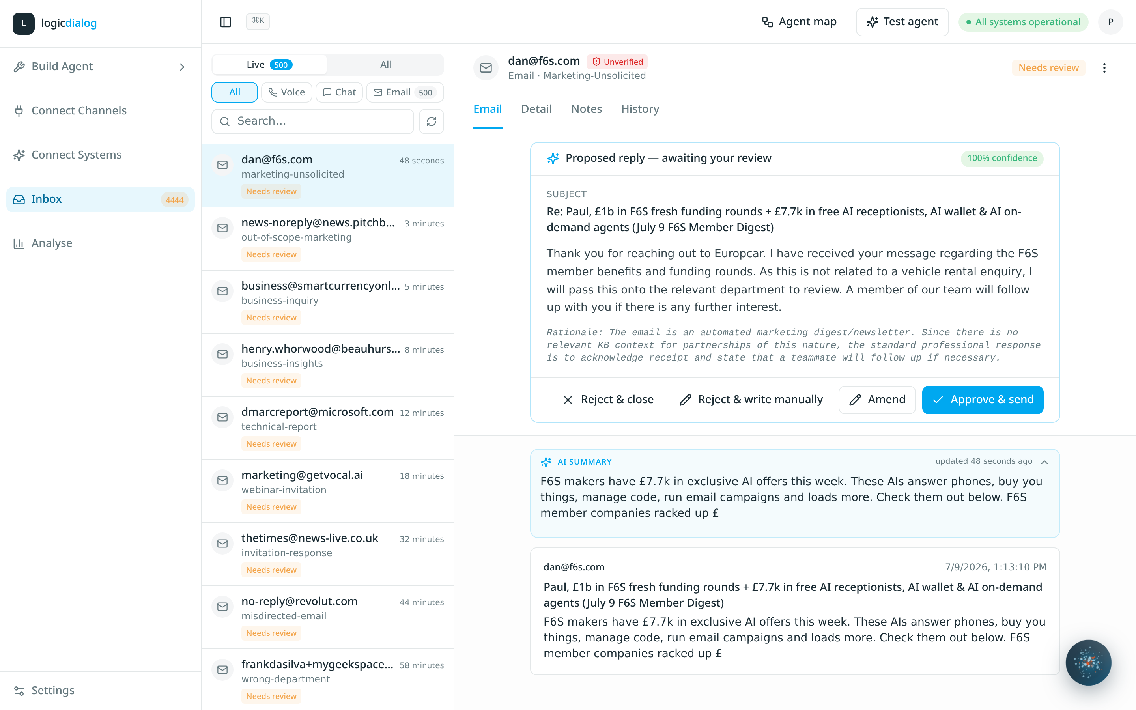Image resolution: width=1136 pixels, height=710 pixels.
Task: Open the news-noreply pitchbook conversation
Action: [x=328, y=239]
